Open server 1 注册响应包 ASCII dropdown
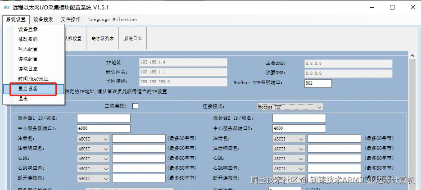Image resolution: width=421 pixels, height=190 pixels. pyautogui.click(x=93, y=149)
